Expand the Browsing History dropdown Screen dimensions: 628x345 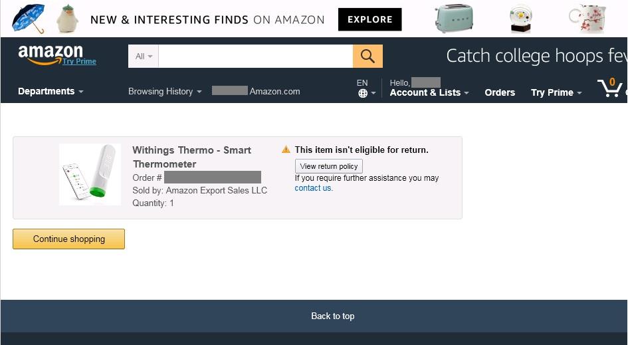tap(165, 91)
